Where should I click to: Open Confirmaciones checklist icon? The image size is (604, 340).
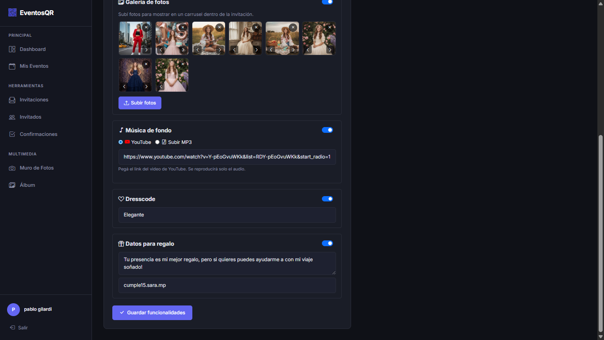(x=12, y=134)
